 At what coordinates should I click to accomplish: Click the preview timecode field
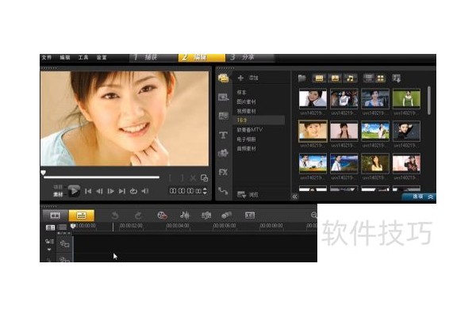(186, 191)
